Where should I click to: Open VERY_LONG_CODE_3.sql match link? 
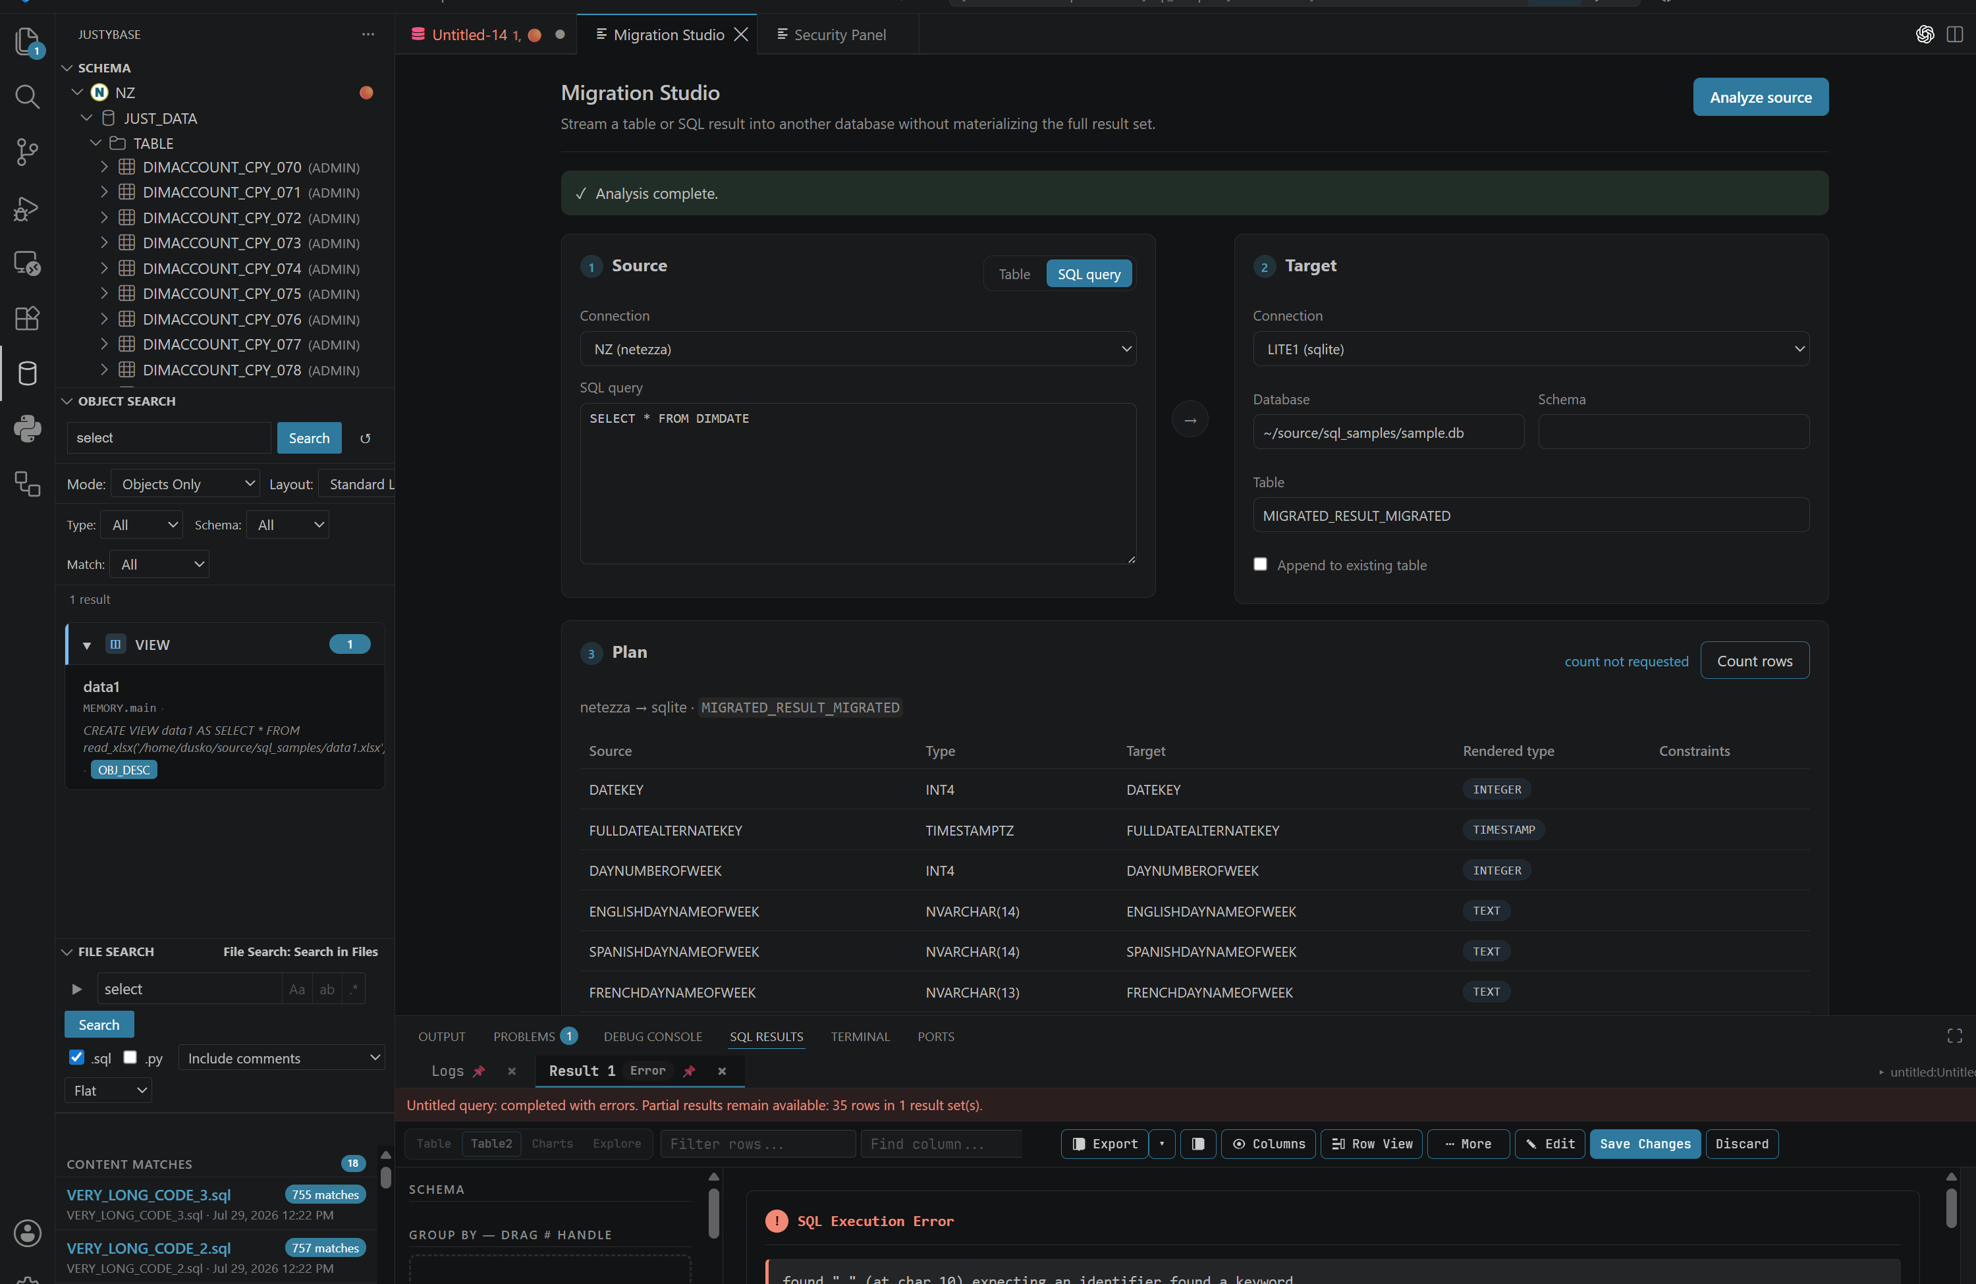(149, 1194)
